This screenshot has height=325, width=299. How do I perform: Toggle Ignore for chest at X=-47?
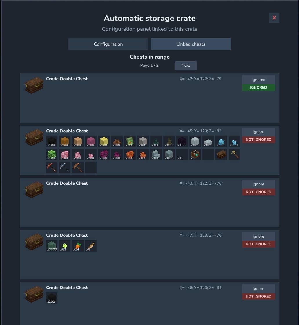click(258, 236)
